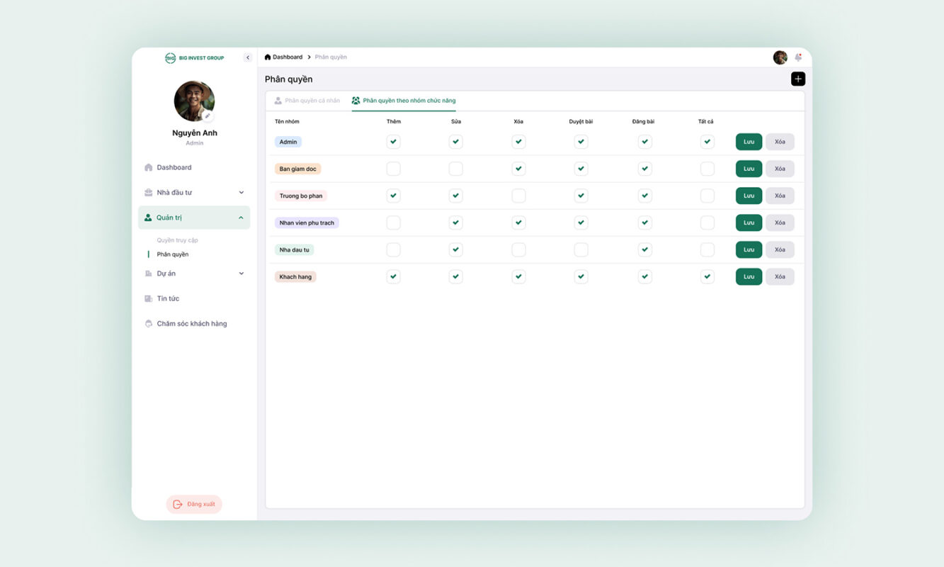The image size is (944, 567).
Task: Click the Chăm sóc khách hàng icon
Action: (149, 324)
